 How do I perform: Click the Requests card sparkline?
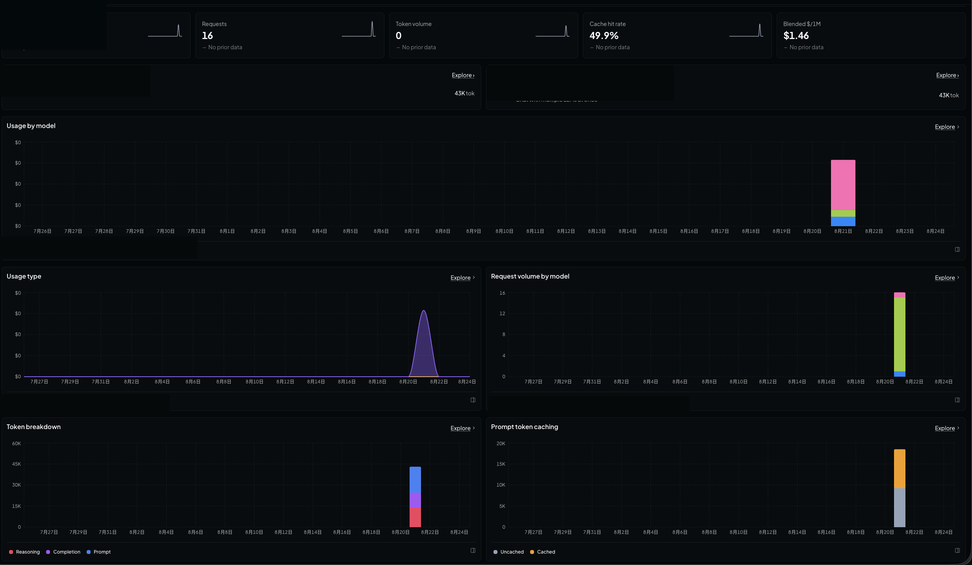pyautogui.click(x=358, y=30)
